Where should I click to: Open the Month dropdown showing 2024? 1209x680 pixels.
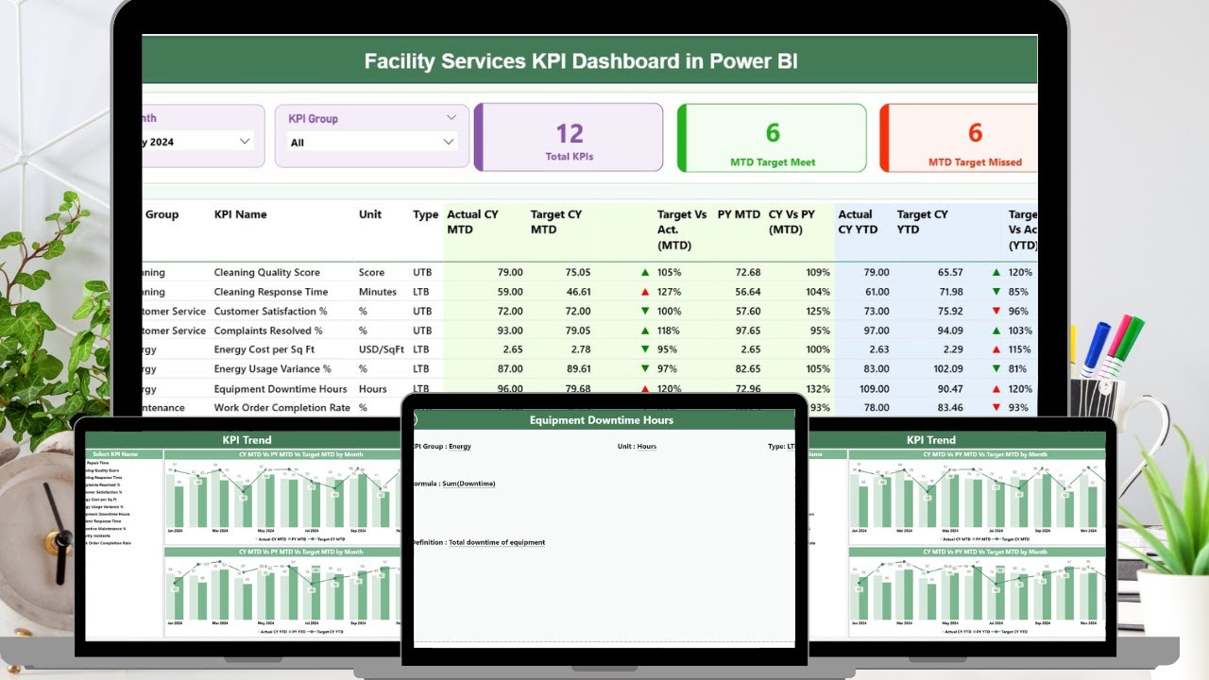click(x=198, y=142)
